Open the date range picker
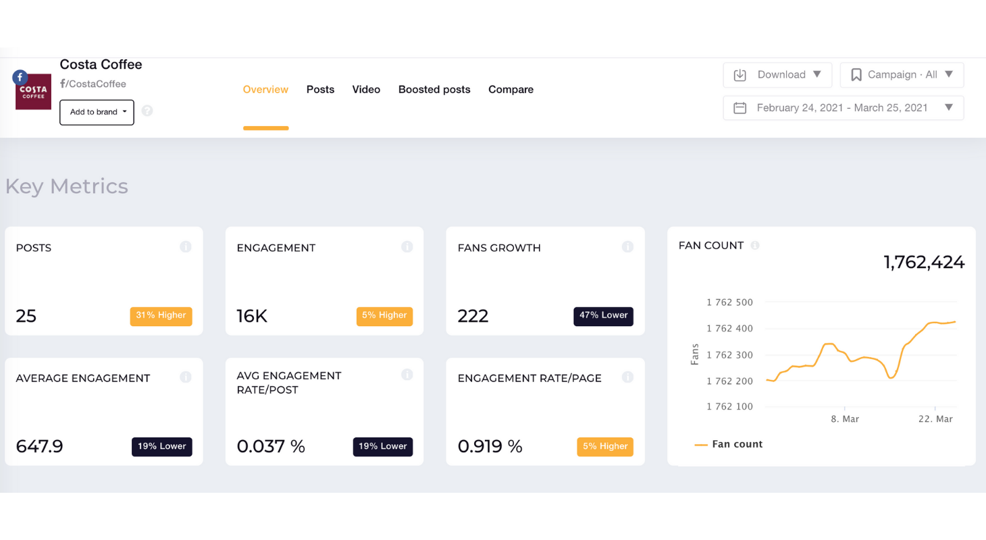 pos(844,108)
